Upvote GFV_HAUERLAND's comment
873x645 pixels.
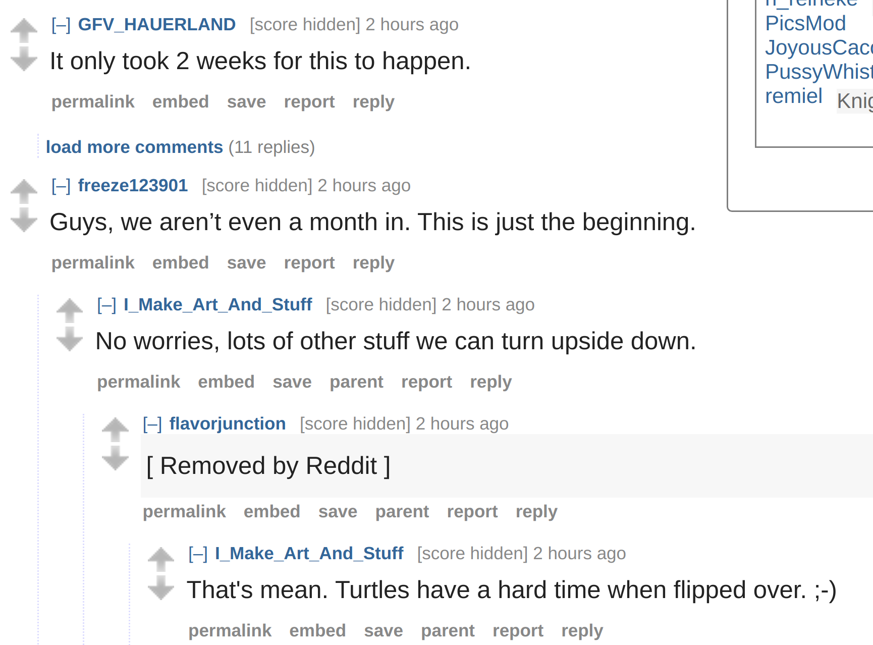click(24, 31)
